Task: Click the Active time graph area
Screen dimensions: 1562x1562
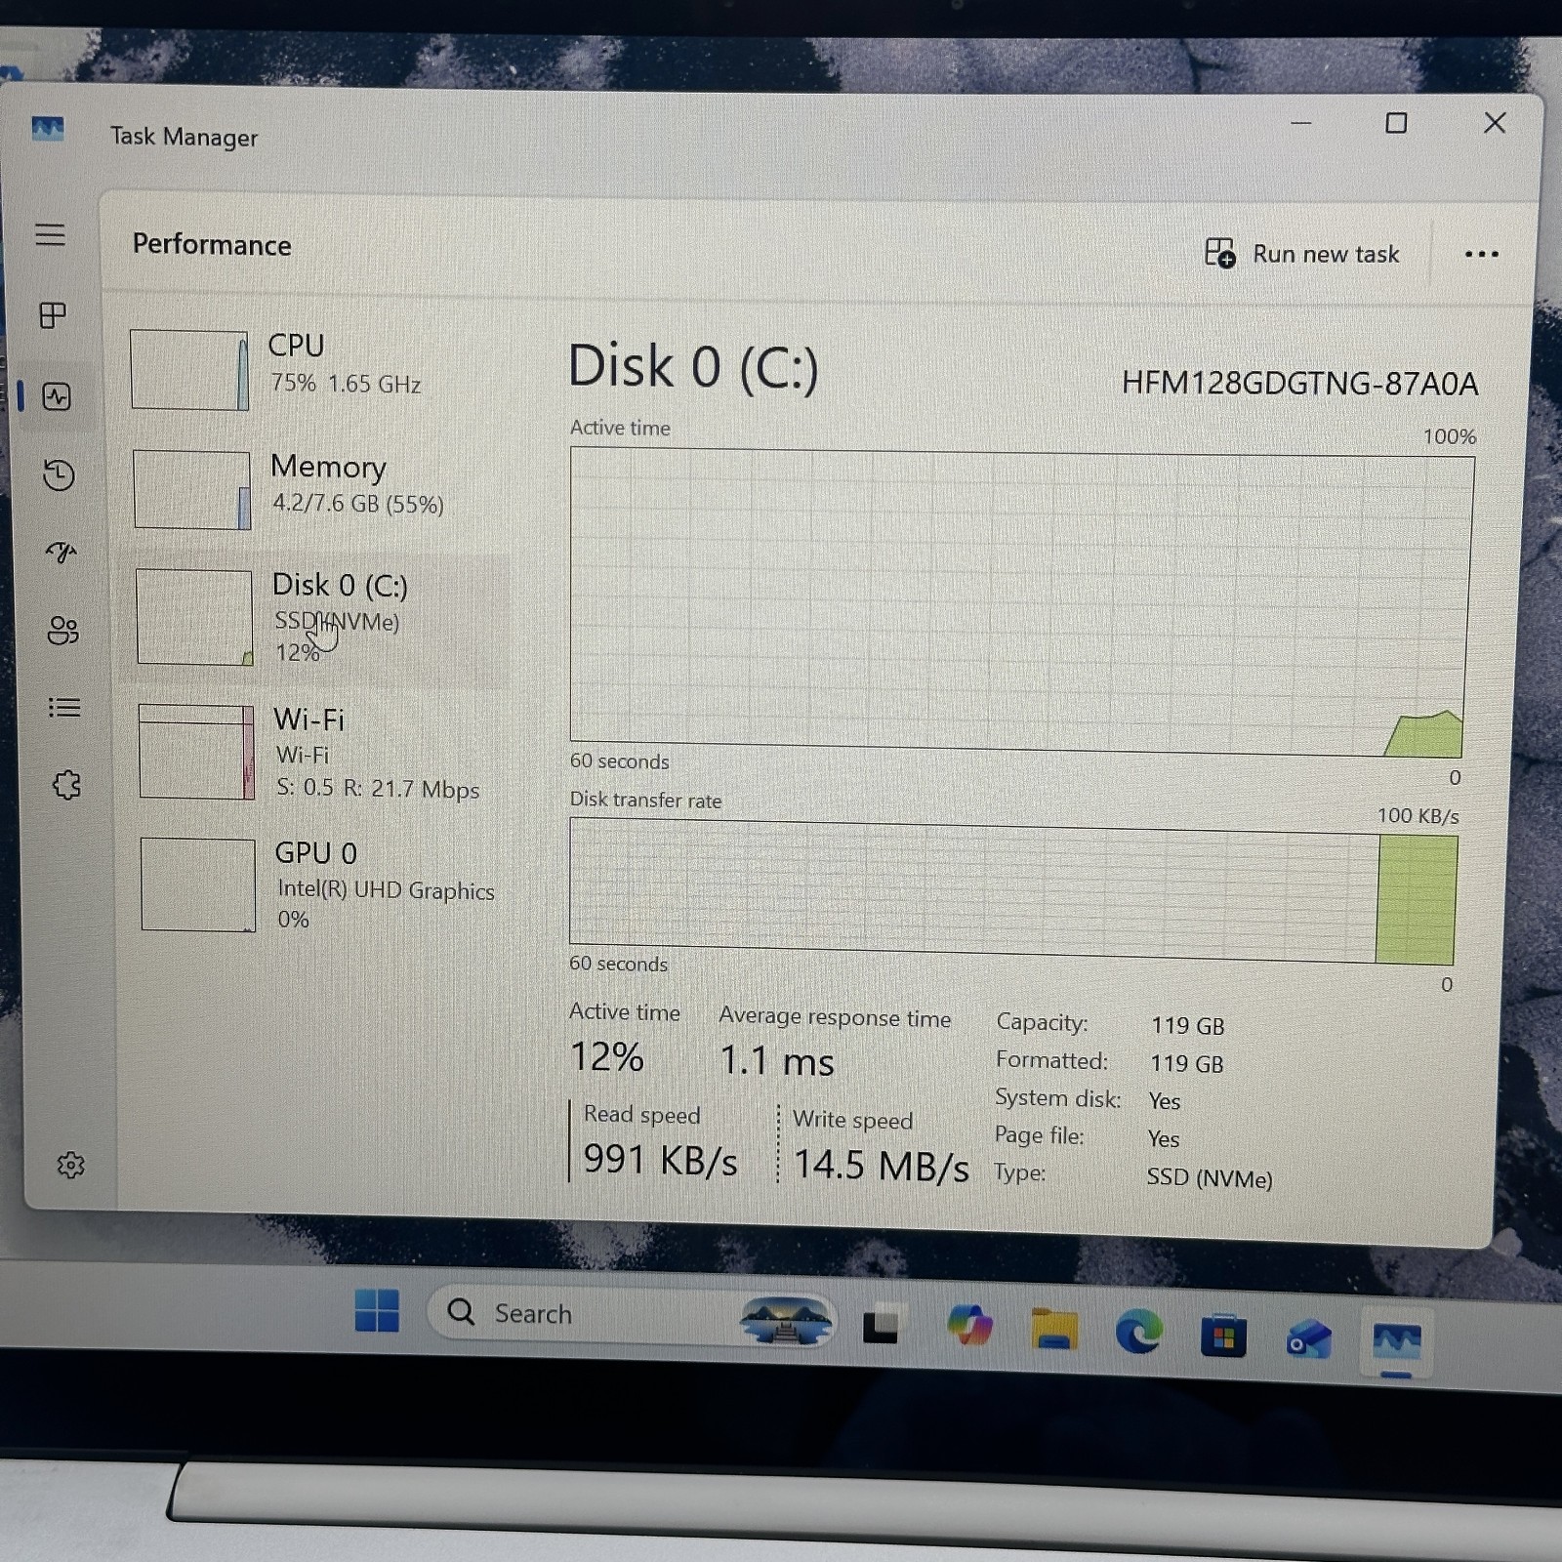Action: [1021, 602]
